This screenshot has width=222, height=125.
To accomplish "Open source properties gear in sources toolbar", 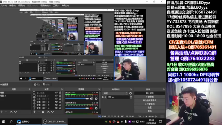I will 43,112.
